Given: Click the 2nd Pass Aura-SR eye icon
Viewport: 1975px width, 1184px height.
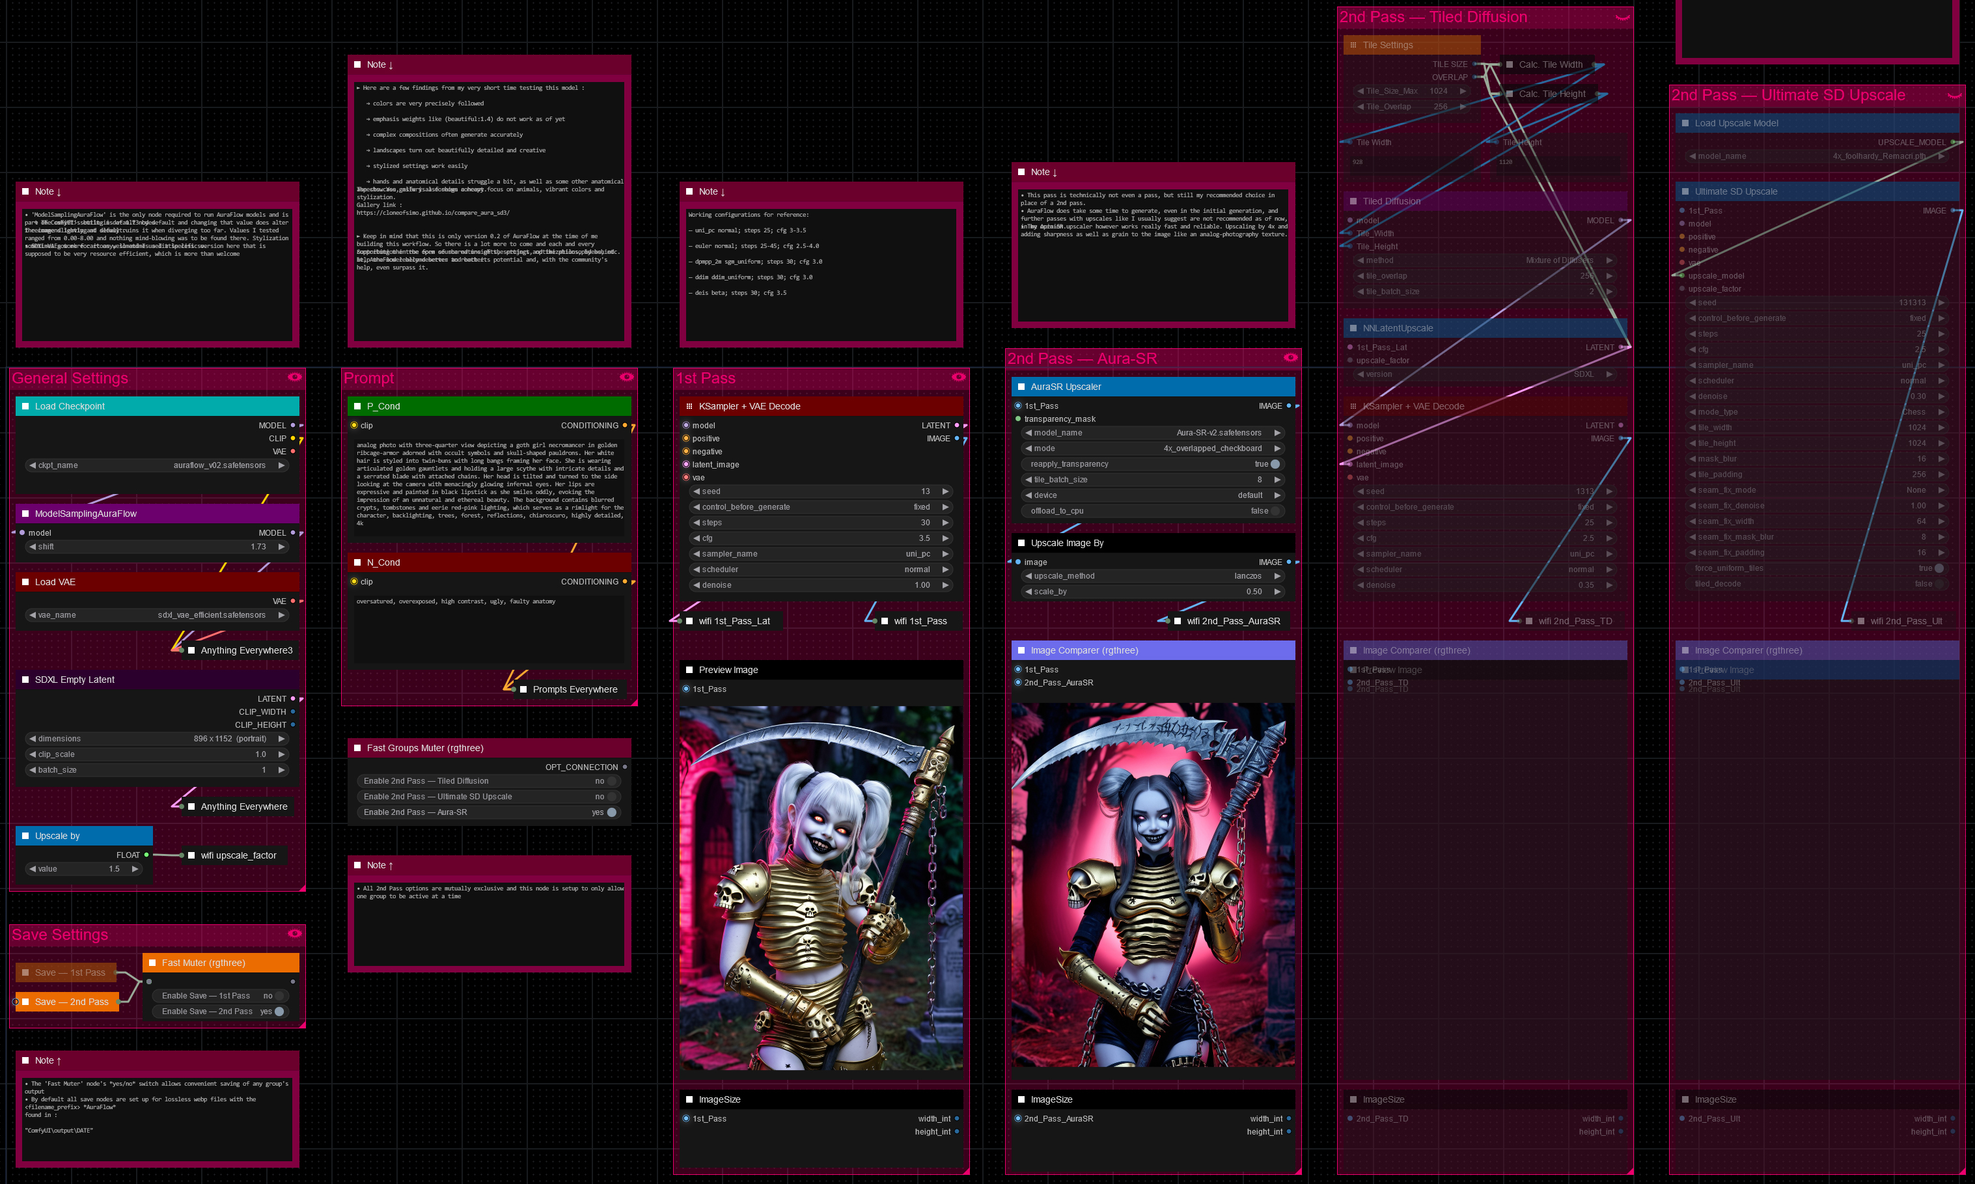Looking at the screenshot, I should pos(1290,357).
